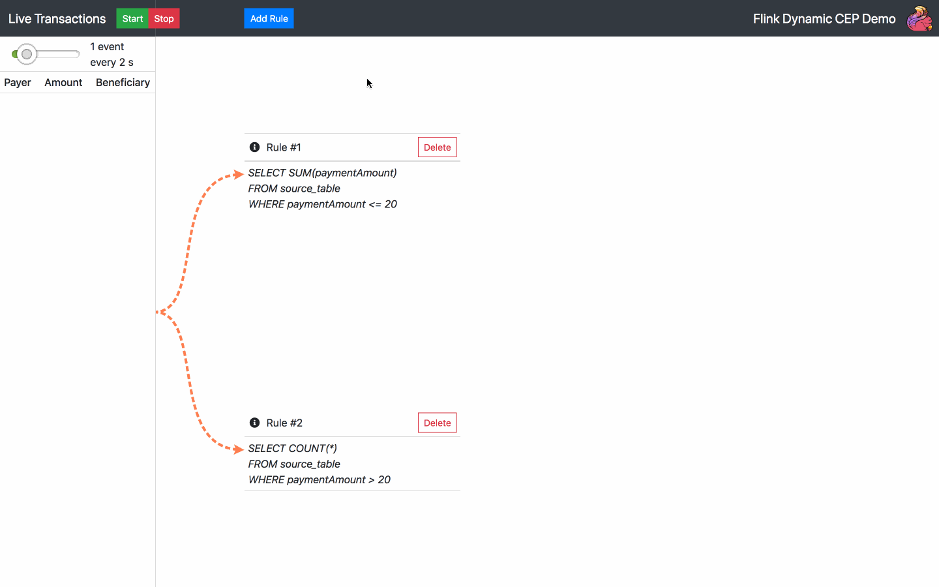Click the info icon beside Rule #2

[x=255, y=423]
